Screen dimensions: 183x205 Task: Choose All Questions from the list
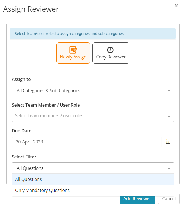point(93,179)
